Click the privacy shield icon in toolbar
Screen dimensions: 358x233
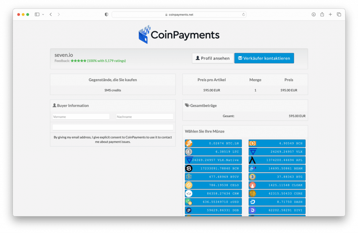point(106,14)
